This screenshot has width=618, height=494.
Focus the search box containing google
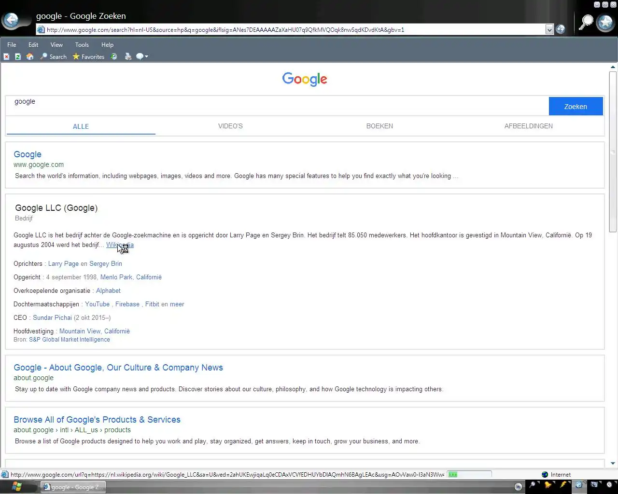pyautogui.click(x=277, y=106)
